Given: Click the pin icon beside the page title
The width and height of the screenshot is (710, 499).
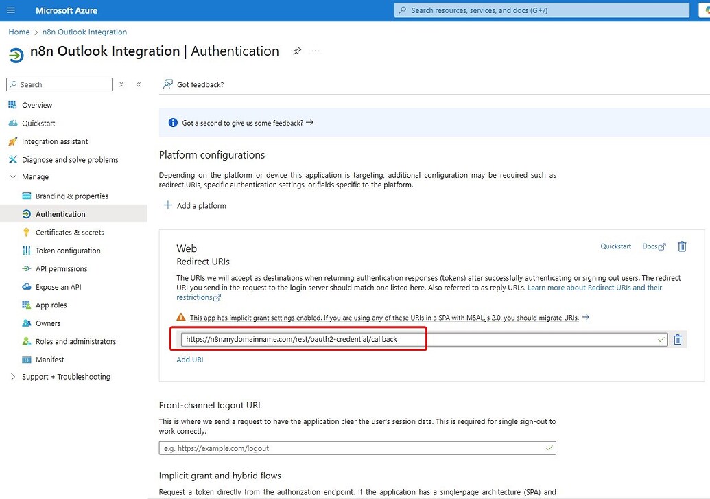Looking at the screenshot, I should (x=296, y=51).
